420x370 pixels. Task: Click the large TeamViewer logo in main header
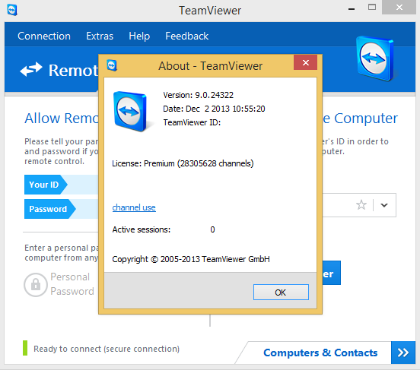(375, 59)
